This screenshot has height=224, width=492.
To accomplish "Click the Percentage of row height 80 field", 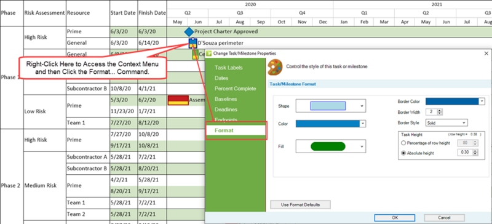I will tap(465, 143).
